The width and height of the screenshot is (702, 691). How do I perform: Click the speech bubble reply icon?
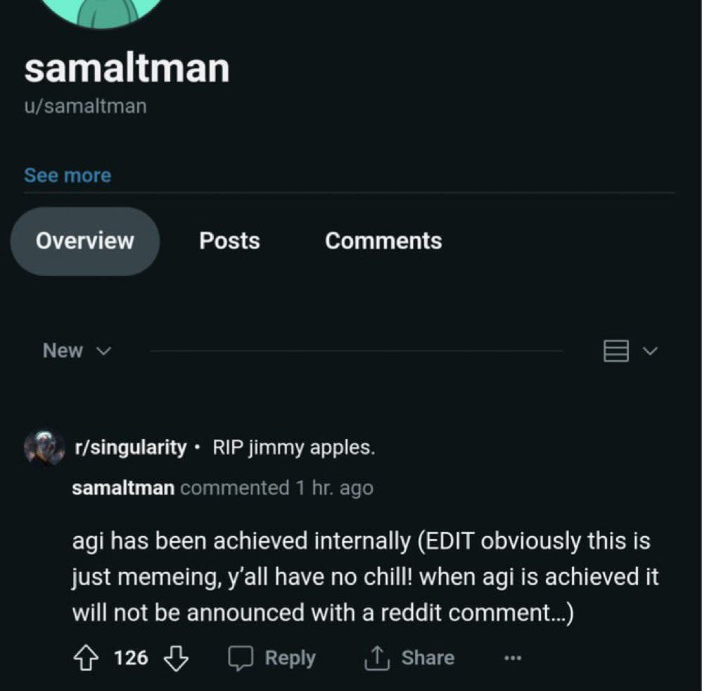241,658
